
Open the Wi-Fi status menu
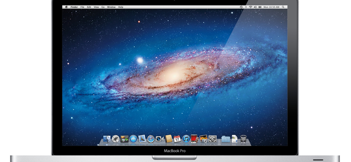point(251,7)
